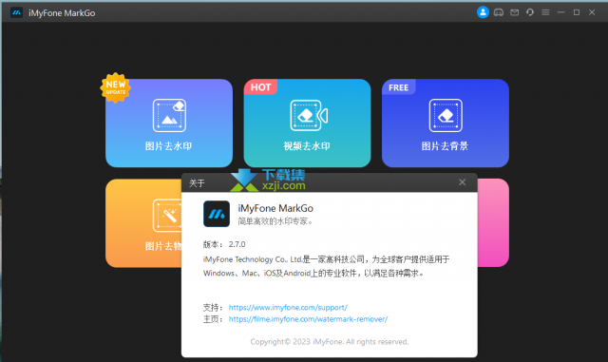Viewport: 608px width, 362px height.
Task: Open the 图片去水印 image watermark removal card
Action: tap(169, 123)
